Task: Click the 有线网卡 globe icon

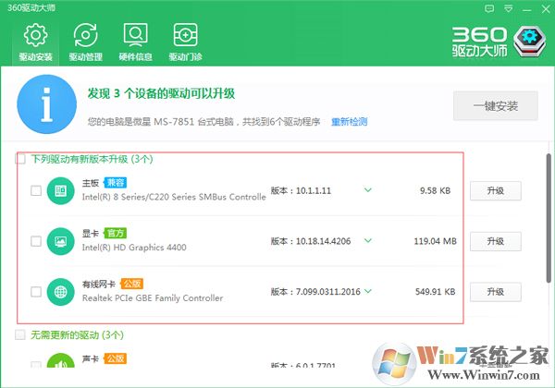Action: [60, 291]
